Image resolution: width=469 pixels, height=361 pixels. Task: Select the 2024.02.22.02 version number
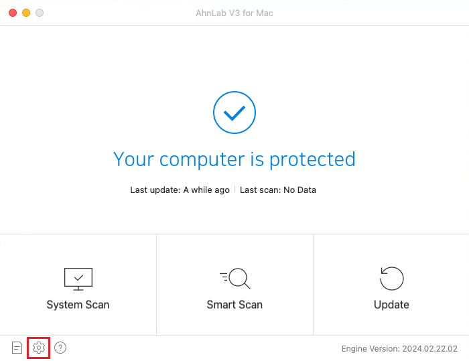pyautogui.click(x=430, y=349)
